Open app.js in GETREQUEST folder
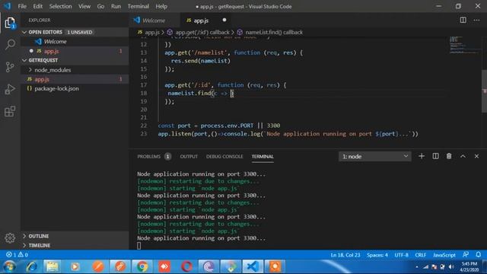The width and height of the screenshot is (487, 274). point(75,79)
